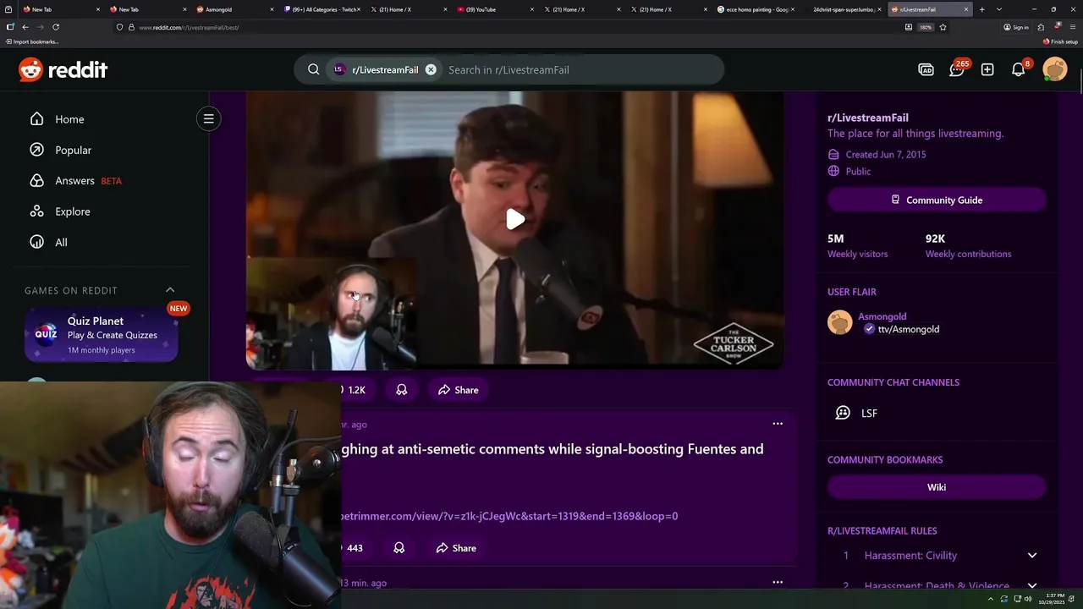Viewport: 1083px width, 609px height.
Task: Open the list all tabs dropdown
Action: 999,9
